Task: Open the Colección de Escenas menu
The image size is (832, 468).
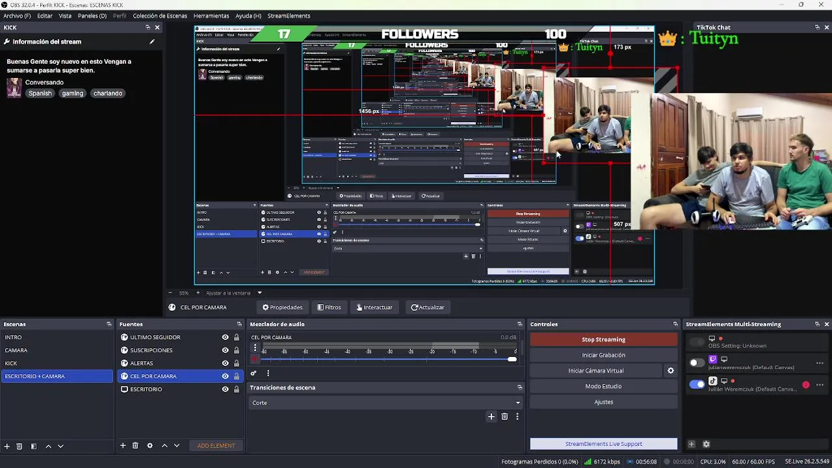Action: coord(160,16)
